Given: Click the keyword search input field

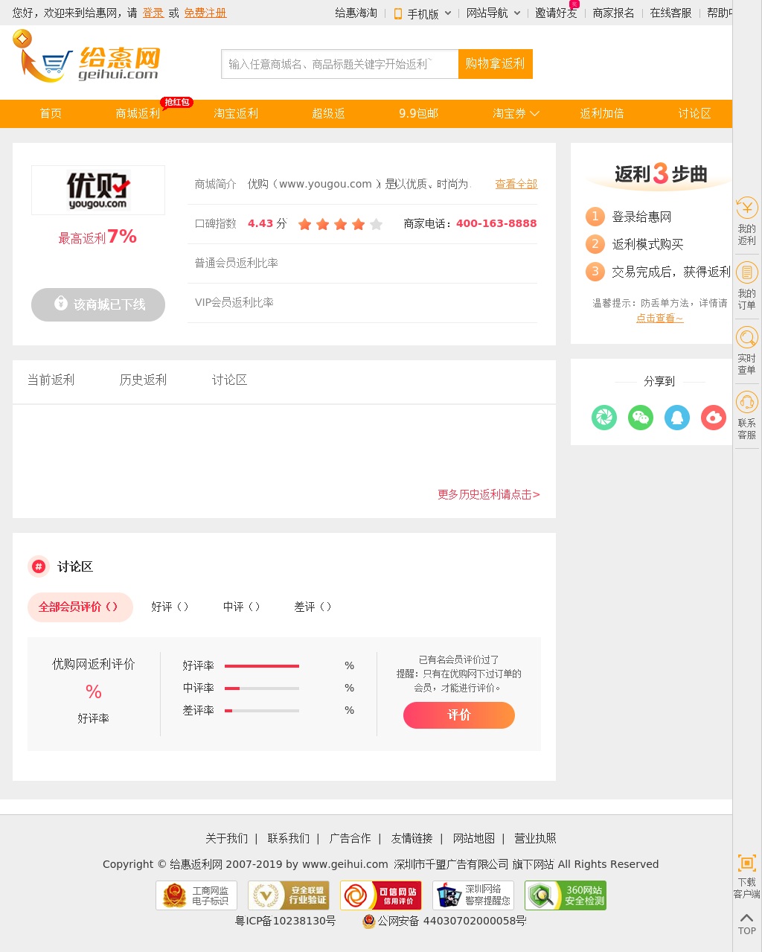Looking at the screenshot, I should tap(339, 64).
